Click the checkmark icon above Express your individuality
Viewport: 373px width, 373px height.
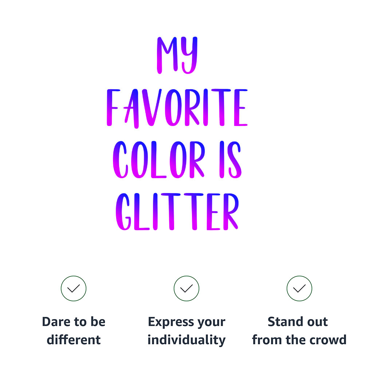186,288
